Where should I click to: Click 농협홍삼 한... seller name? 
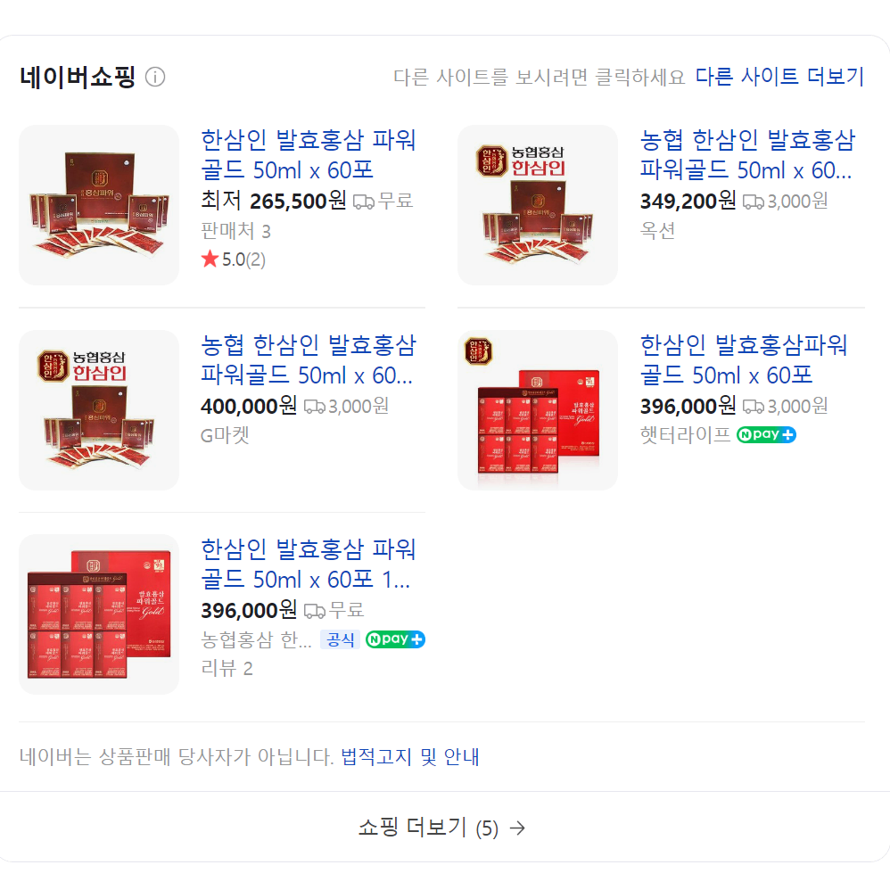(x=257, y=639)
